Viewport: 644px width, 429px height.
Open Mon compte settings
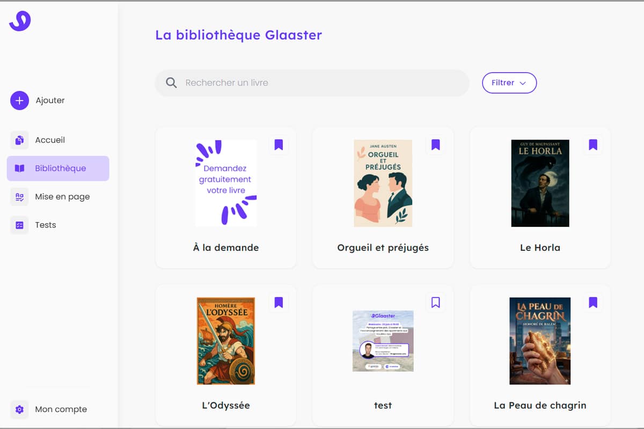point(58,409)
